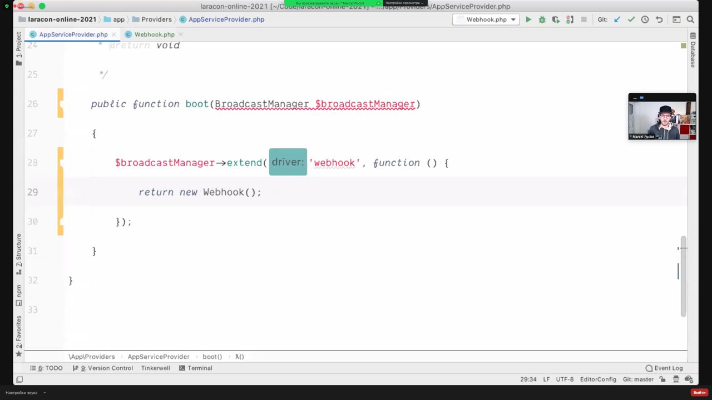Click the EditorConfig status entry

(598, 379)
